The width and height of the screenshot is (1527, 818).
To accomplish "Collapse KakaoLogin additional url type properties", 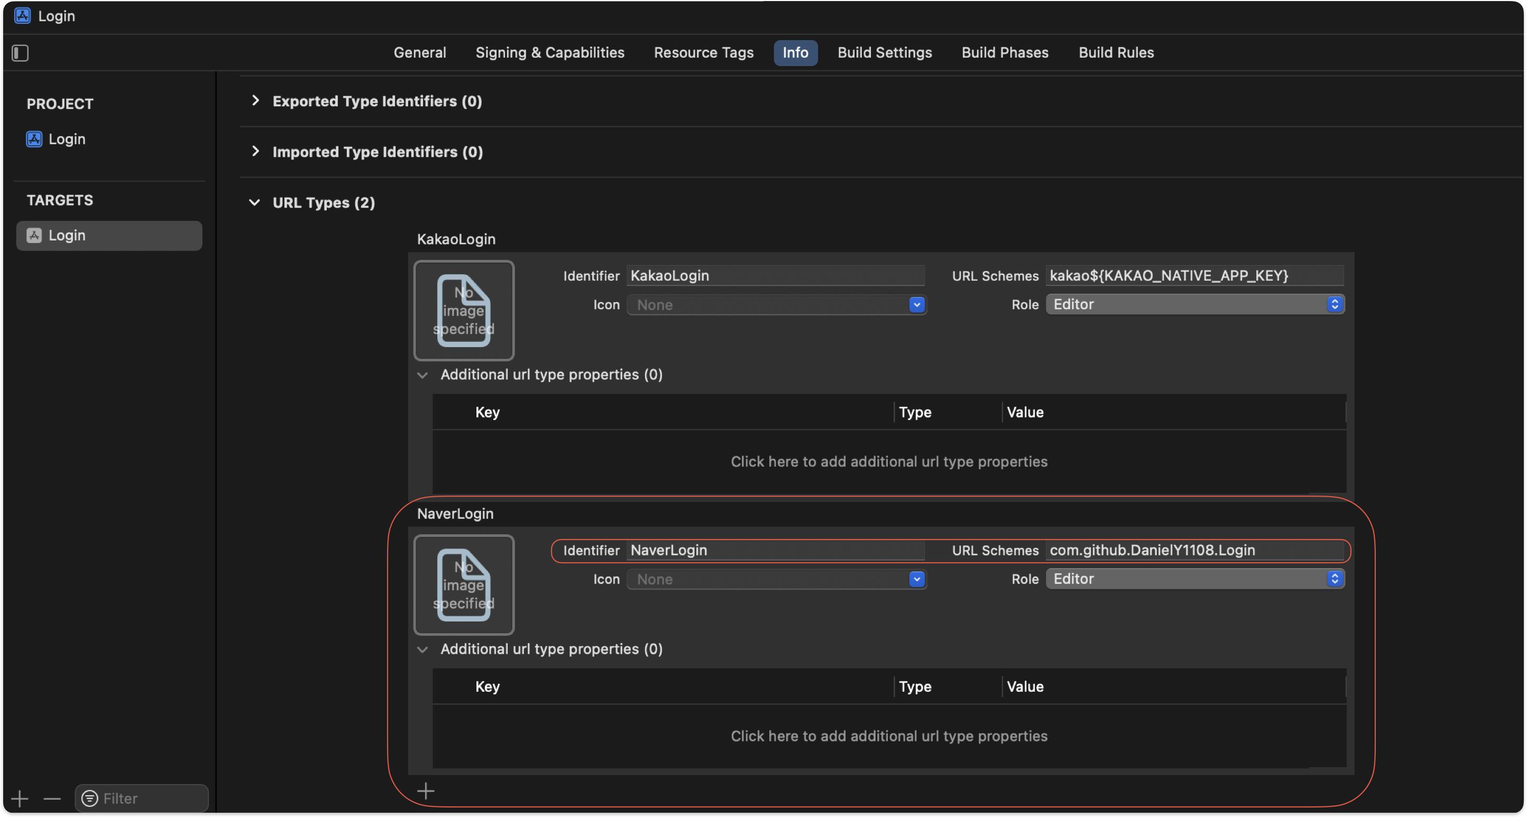I will click(422, 375).
